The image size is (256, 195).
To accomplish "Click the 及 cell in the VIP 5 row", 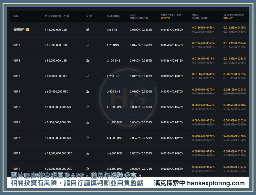I will pyautogui.click(x=88, y=107).
